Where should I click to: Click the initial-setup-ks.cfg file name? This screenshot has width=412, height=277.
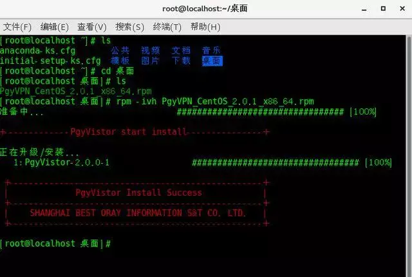[x=50, y=61]
